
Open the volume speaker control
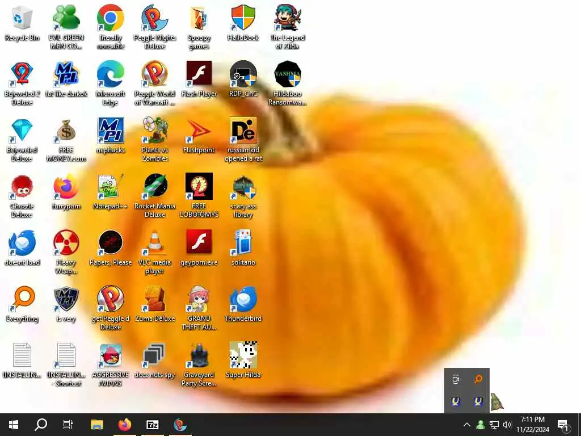click(x=507, y=425)
